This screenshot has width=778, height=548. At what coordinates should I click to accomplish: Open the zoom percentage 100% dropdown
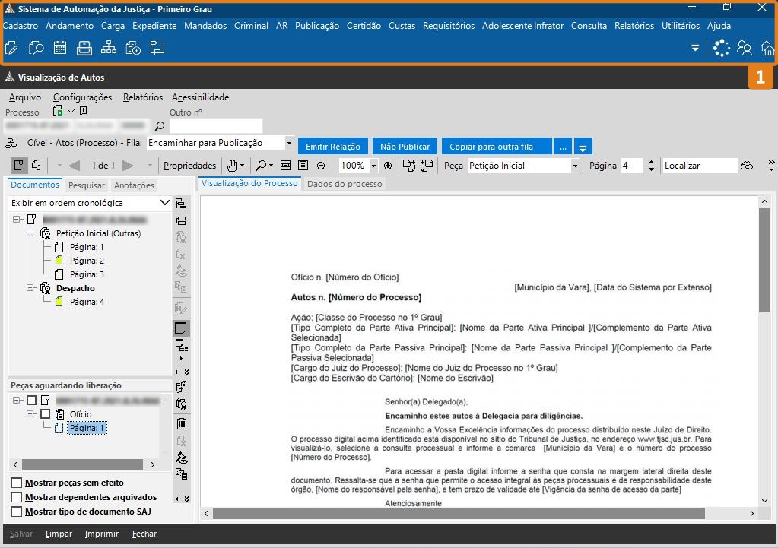point(373,166)
